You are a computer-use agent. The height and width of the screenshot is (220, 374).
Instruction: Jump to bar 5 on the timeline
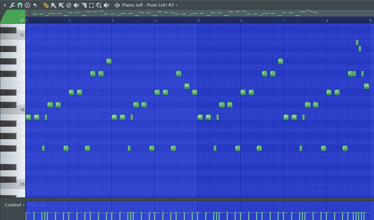[198, 20]
